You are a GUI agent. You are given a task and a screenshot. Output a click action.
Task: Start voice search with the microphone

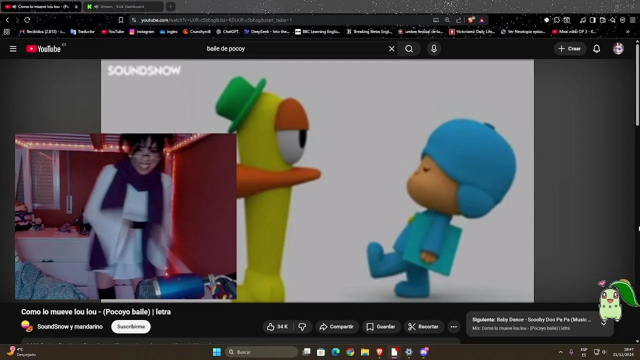[x=433, y=48]
